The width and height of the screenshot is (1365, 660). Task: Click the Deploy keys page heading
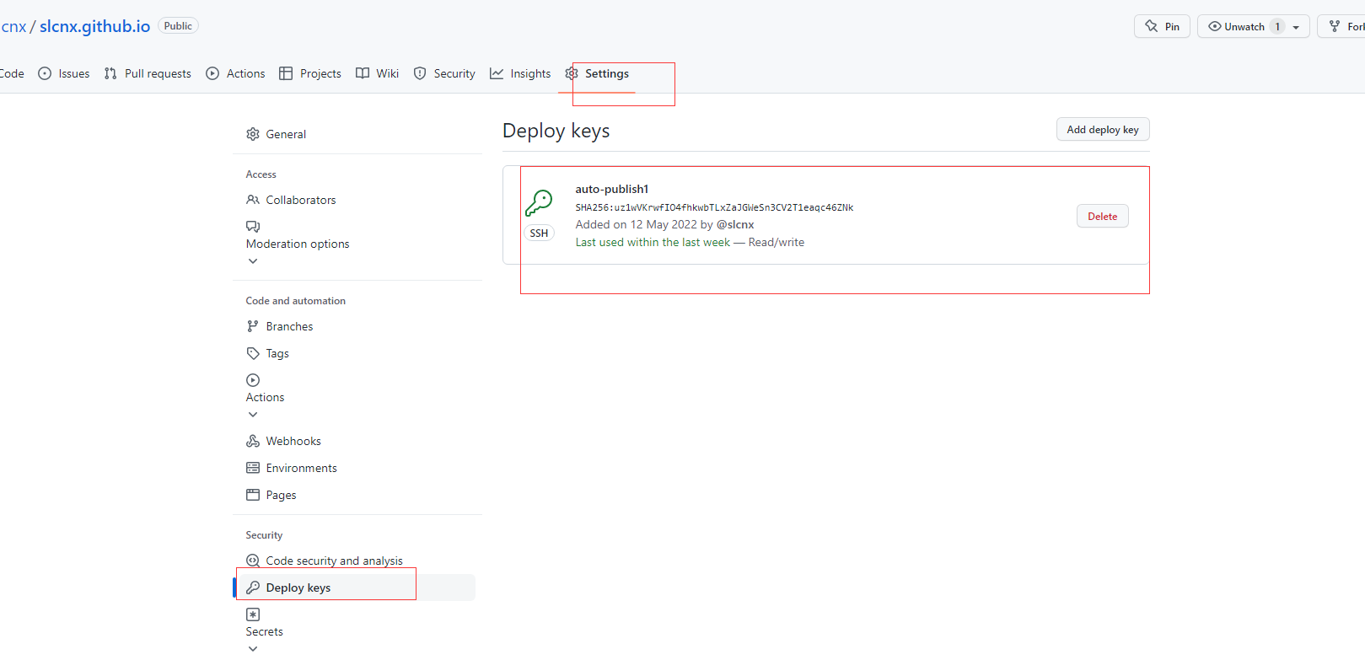point(556,131)
